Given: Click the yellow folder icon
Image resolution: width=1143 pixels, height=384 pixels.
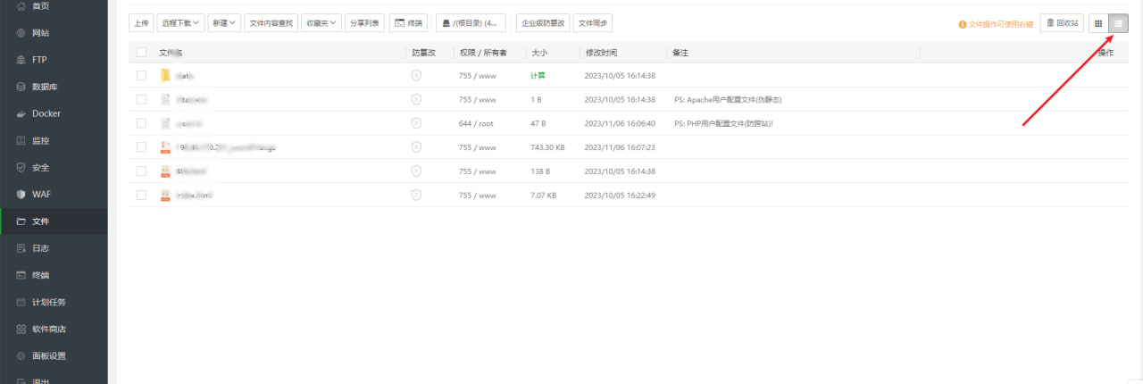Looking at the screenshot, I should coord(165,76).
